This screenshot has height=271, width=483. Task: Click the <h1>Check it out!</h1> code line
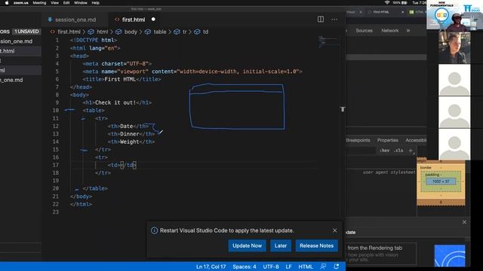tap(117, 102)
